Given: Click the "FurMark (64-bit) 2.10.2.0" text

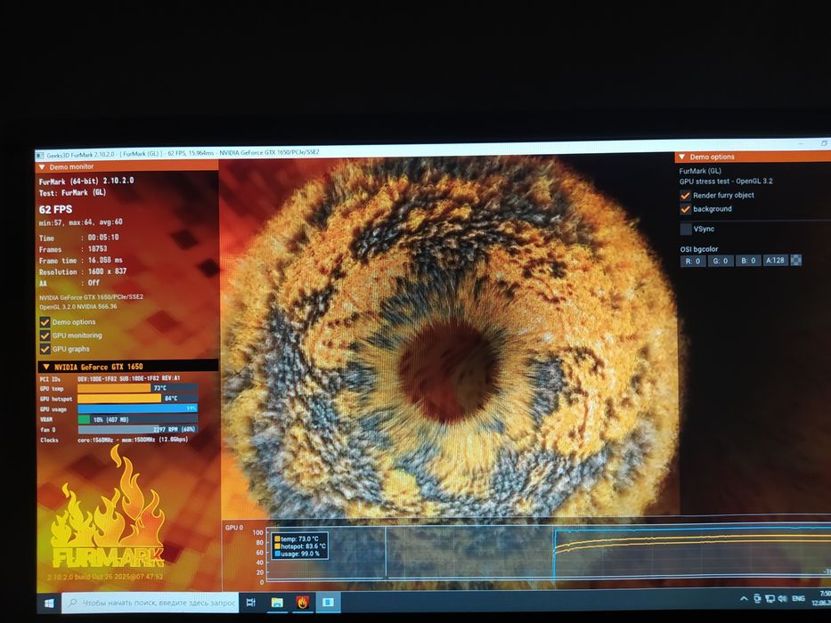Looking at the screenshot, I should tap(86, 181).
